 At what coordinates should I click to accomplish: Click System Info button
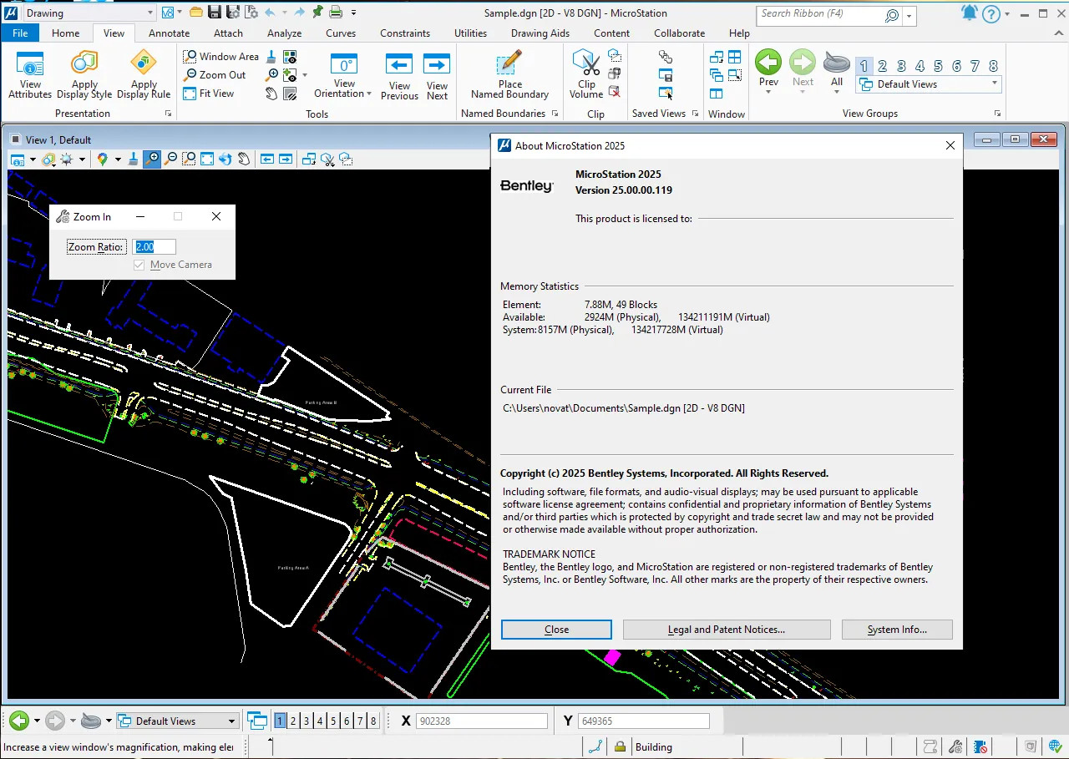pyautogui.click(x=897, y=630)
